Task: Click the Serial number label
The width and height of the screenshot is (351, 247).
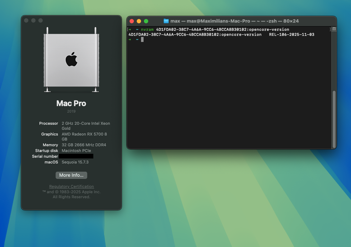Action: (x=45, y=156)
